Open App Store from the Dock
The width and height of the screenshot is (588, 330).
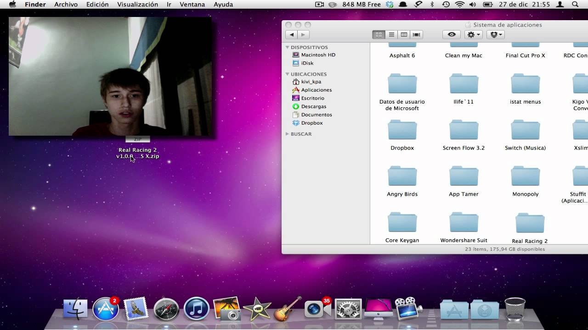point(105,309)
